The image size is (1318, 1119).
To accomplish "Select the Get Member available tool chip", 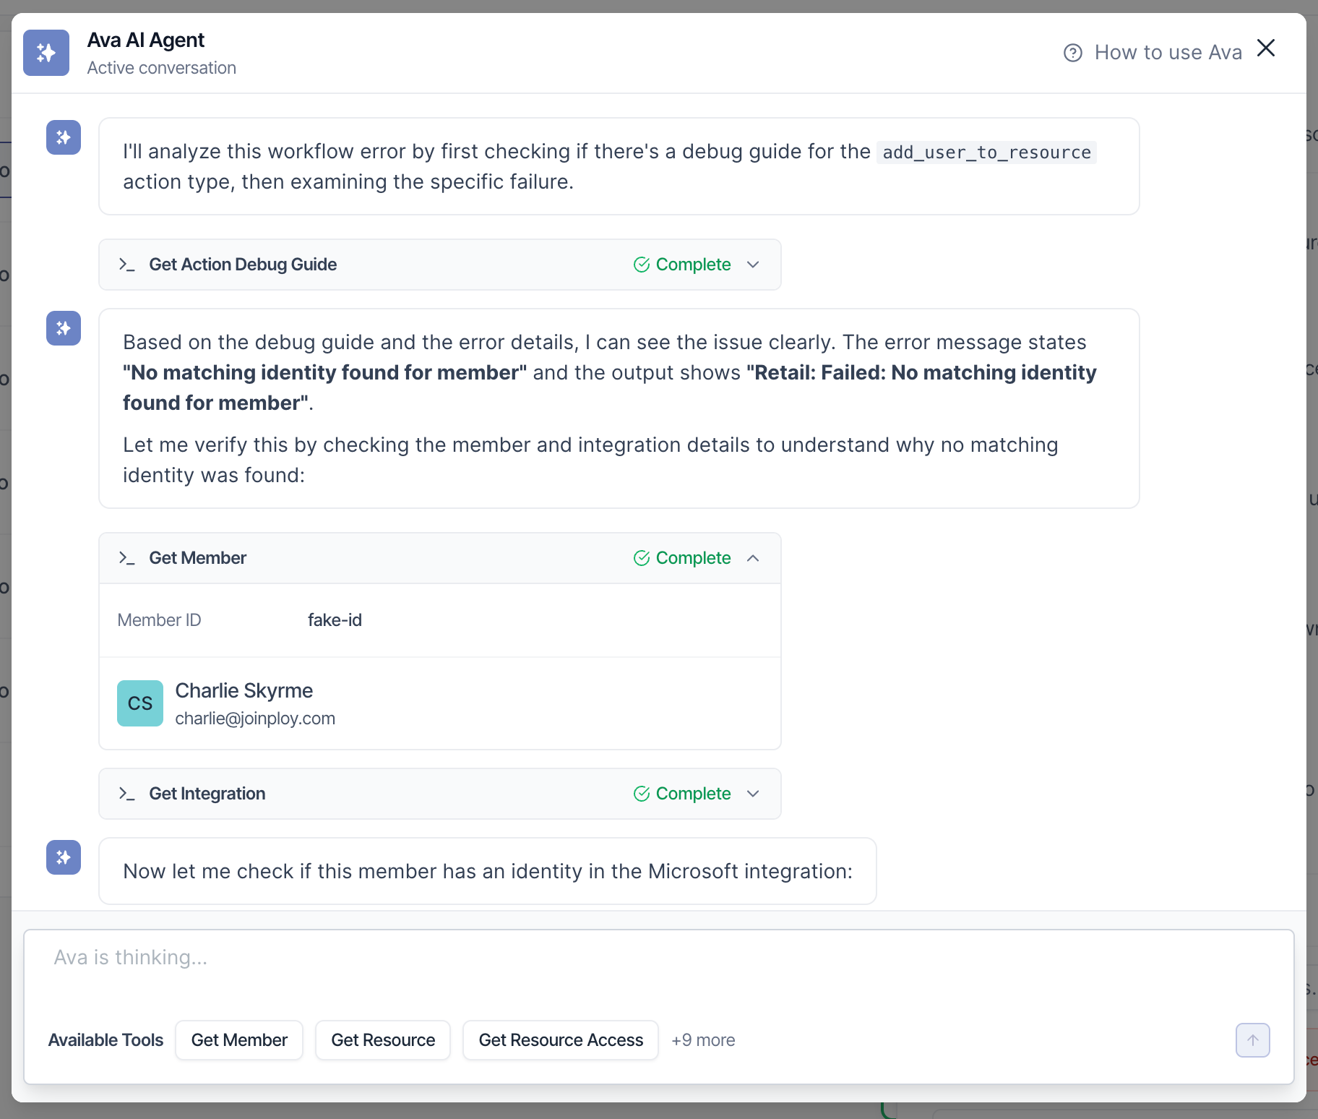I will [x=239, y=1040].
